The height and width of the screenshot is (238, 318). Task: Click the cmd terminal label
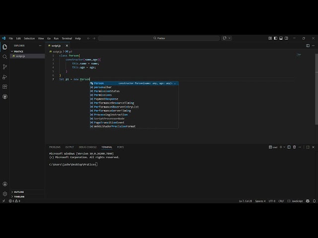tap(273, 147)
